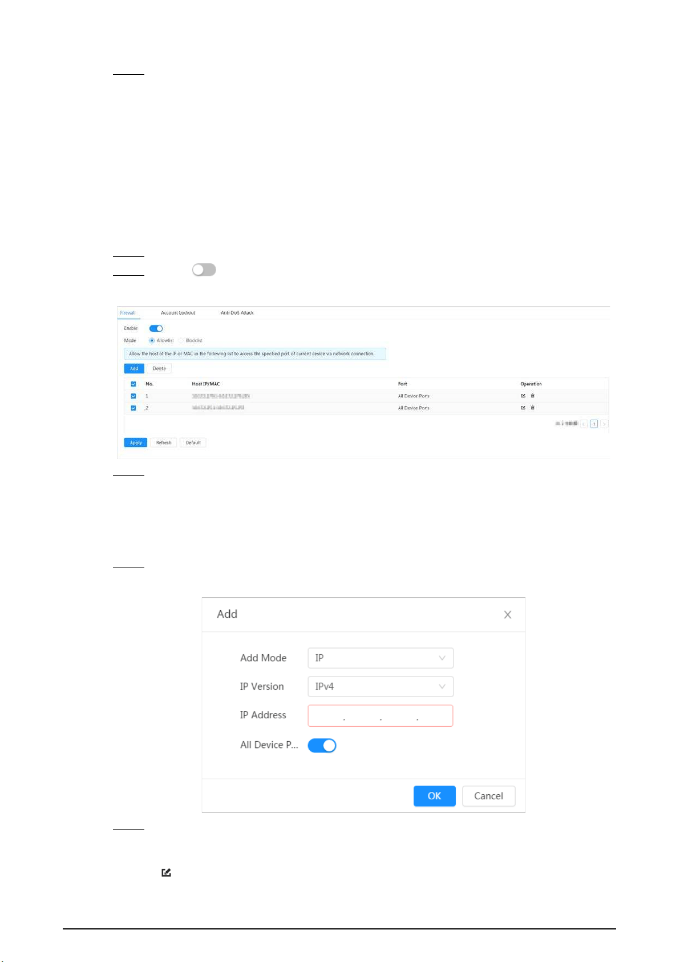Screen dimensions: 680x962
Task: Toggle the select-all checkbox in table header
Action: pos(133,384)
